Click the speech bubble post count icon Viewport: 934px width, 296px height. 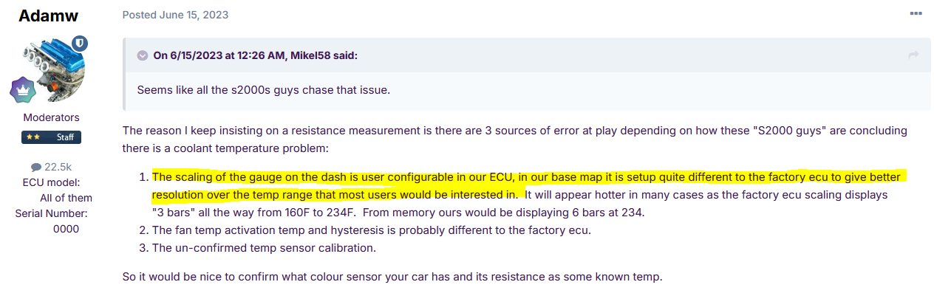pyautogui.click(x=35, y=168)
